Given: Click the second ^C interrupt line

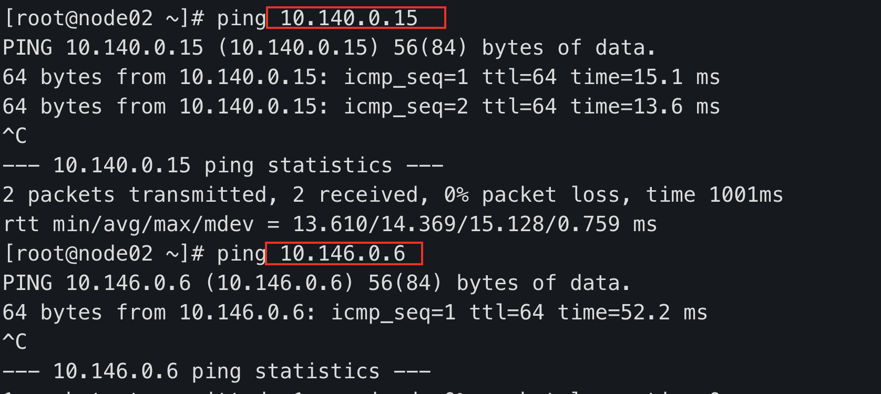Looking at the screenshot, I should coord(15,342).
